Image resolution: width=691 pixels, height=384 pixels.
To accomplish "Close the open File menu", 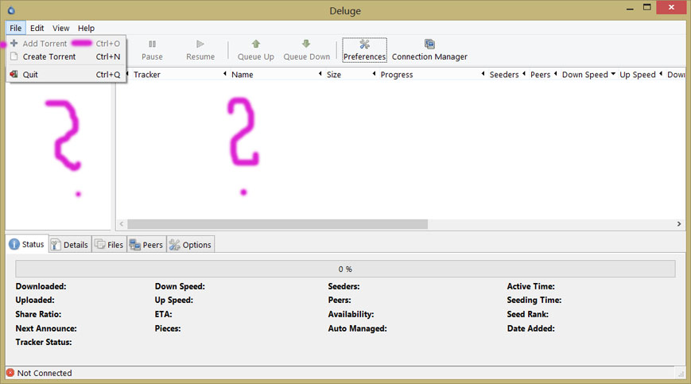I will [x=15, y=28].
